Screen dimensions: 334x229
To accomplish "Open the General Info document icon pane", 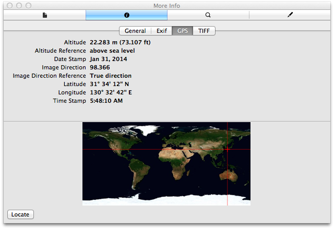I will click(x=45, y=16).
